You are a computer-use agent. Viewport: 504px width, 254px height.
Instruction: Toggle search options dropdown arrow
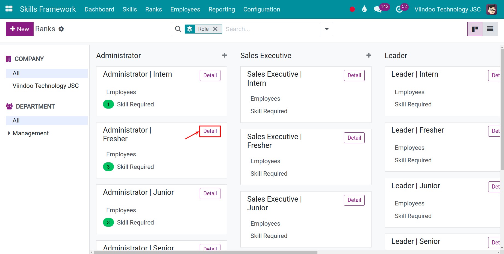coord(327,29)
